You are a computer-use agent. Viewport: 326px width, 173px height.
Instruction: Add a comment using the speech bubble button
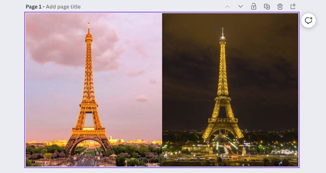pyautogui.click(x=308, y=21)
